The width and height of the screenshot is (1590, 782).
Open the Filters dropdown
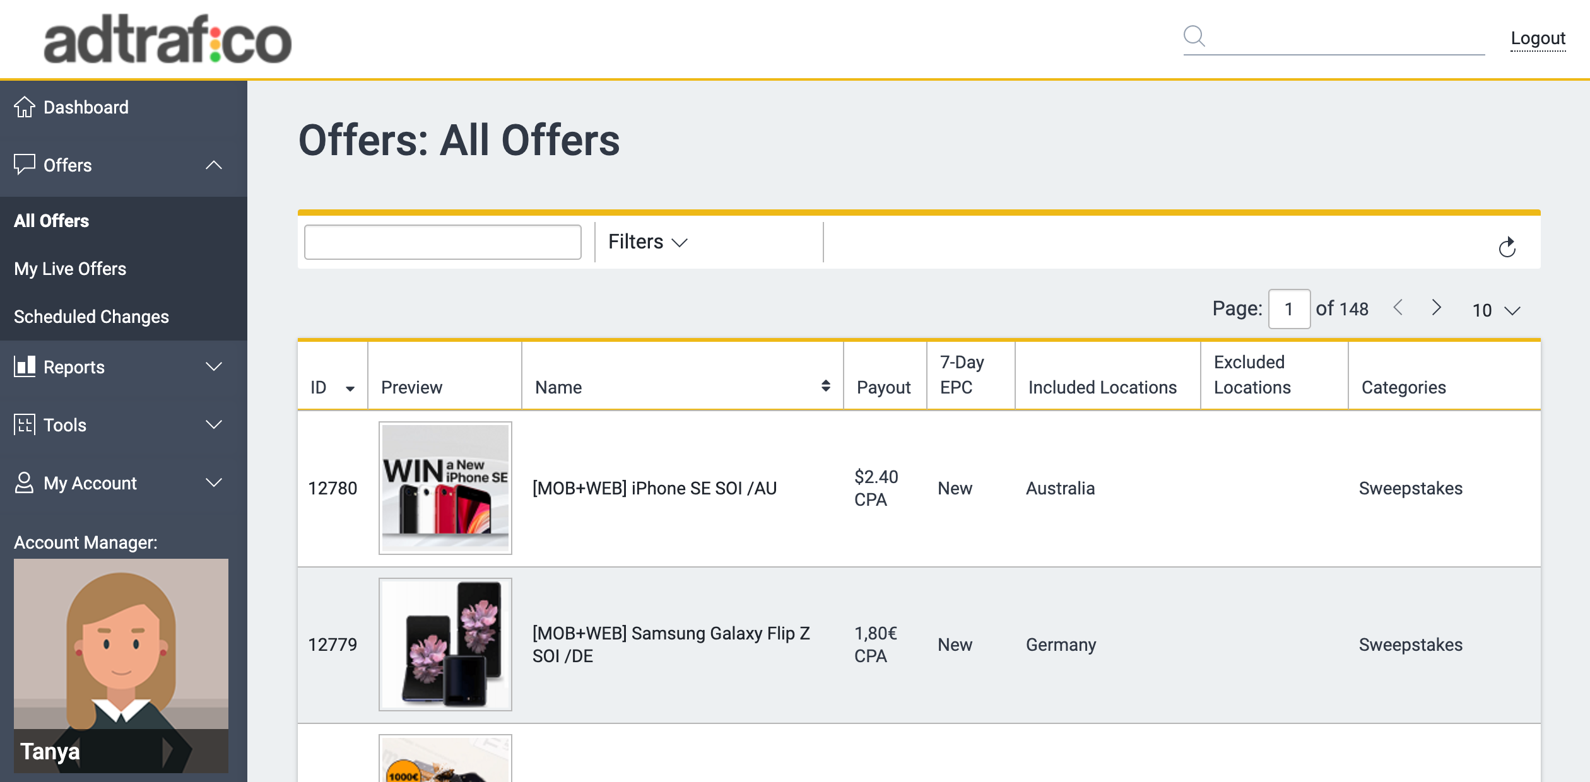tap(647, 242)
